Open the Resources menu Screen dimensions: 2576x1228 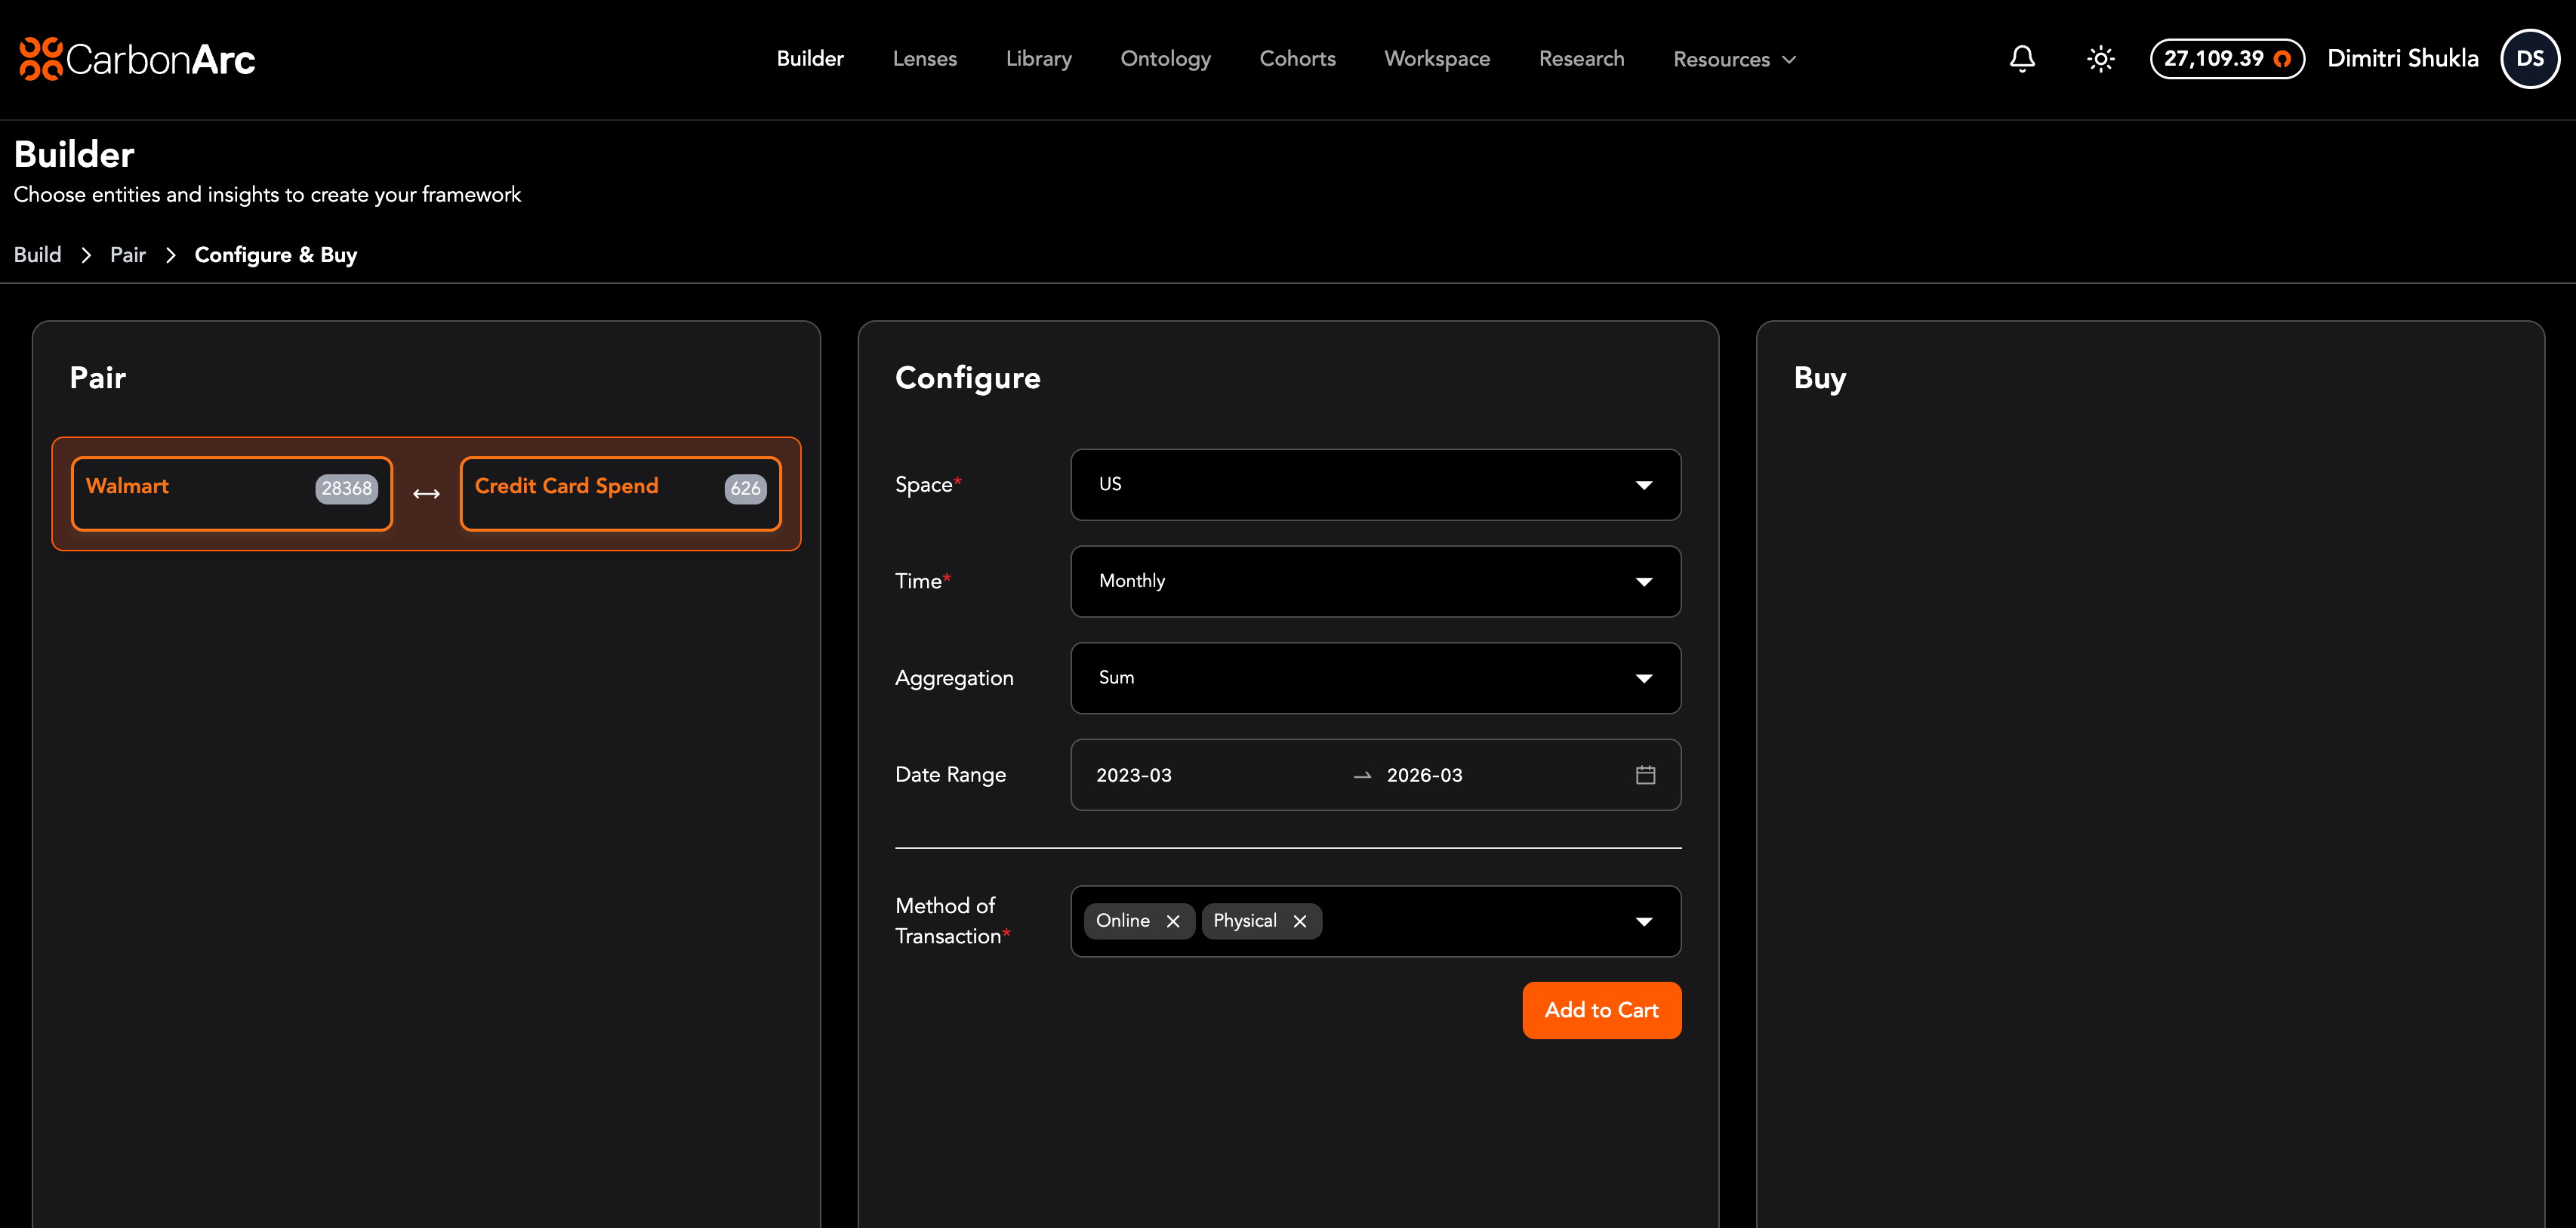click(1734, 60)
